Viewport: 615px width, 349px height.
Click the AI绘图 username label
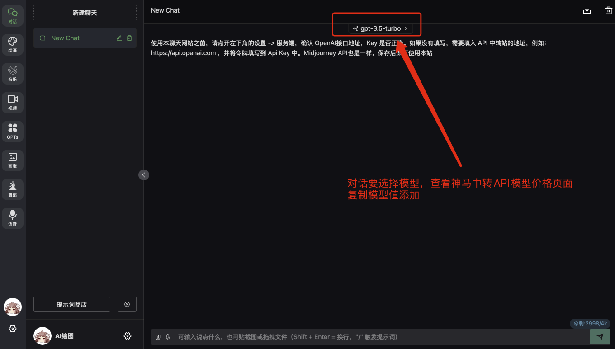tap(64, 336)
